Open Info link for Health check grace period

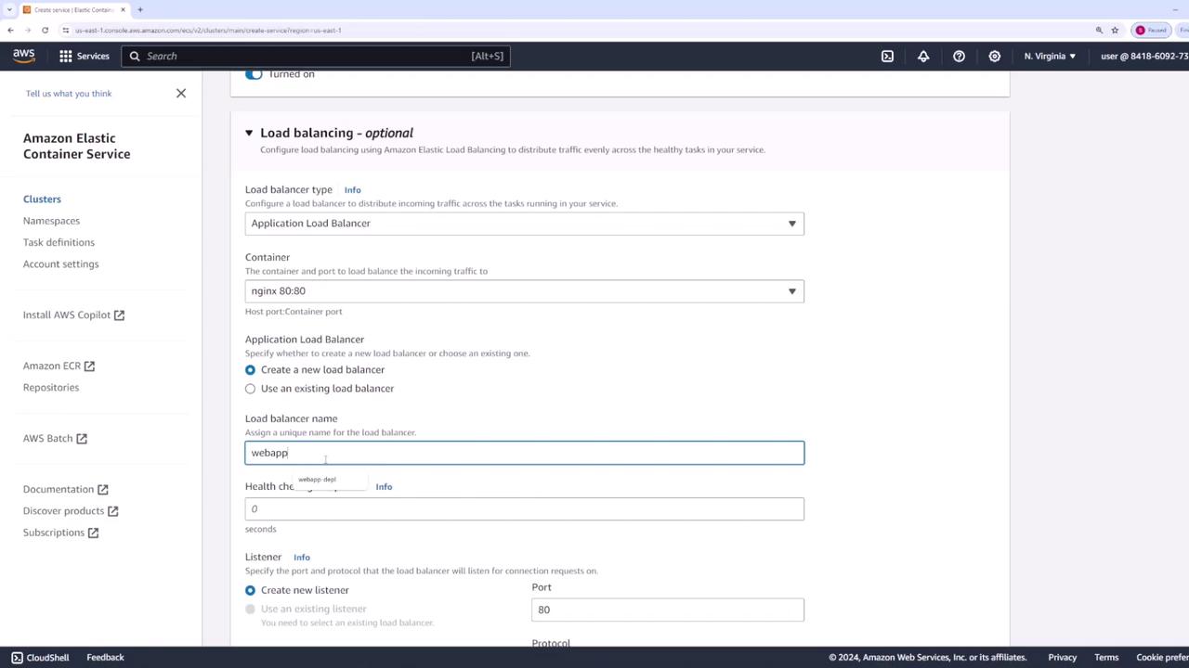pos(384,486)
